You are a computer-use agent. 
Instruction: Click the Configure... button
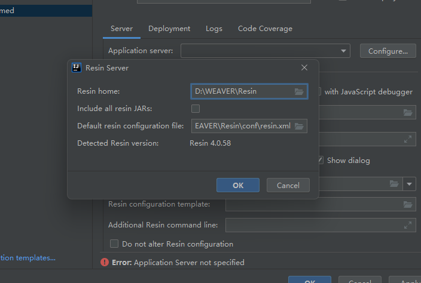tap(388, 51)
